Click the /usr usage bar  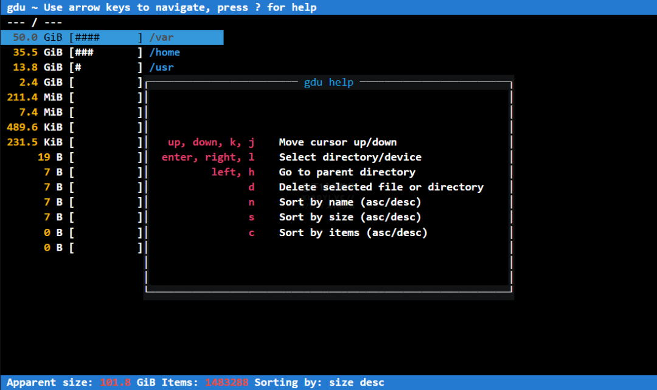[x=106, y=68]
